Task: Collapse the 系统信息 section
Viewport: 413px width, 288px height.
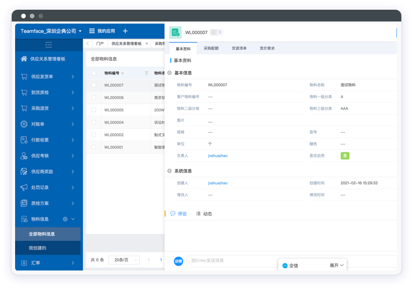Action: (x=169, y=171)
